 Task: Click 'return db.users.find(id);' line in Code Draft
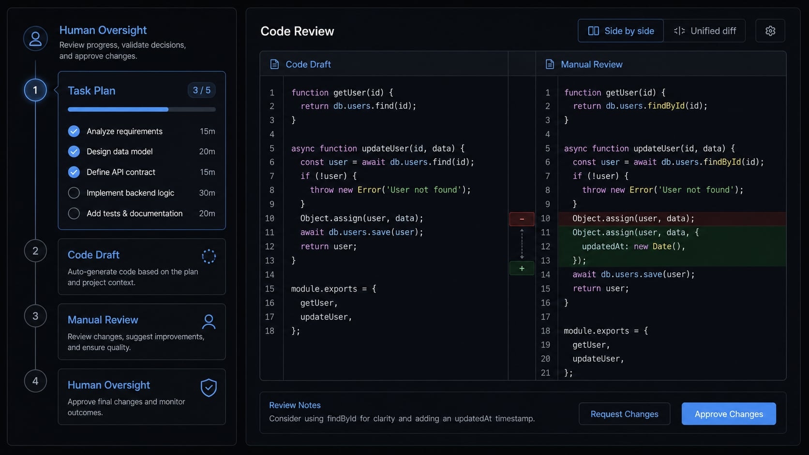tap(358, 106)
